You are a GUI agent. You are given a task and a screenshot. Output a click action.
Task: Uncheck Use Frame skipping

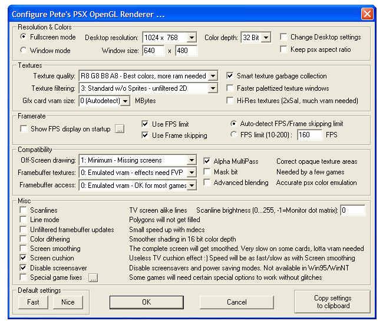[x=146, y=135]
